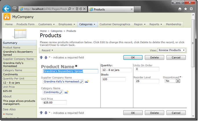
Task: Open the Record dropdown menu
Action: pyautogui.click(x=47, y=50)
